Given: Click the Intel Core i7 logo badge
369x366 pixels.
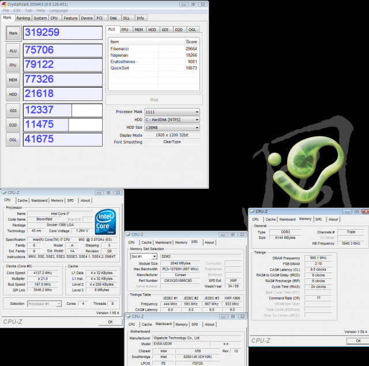Looking at the screenshot, I should coord(105,222).
